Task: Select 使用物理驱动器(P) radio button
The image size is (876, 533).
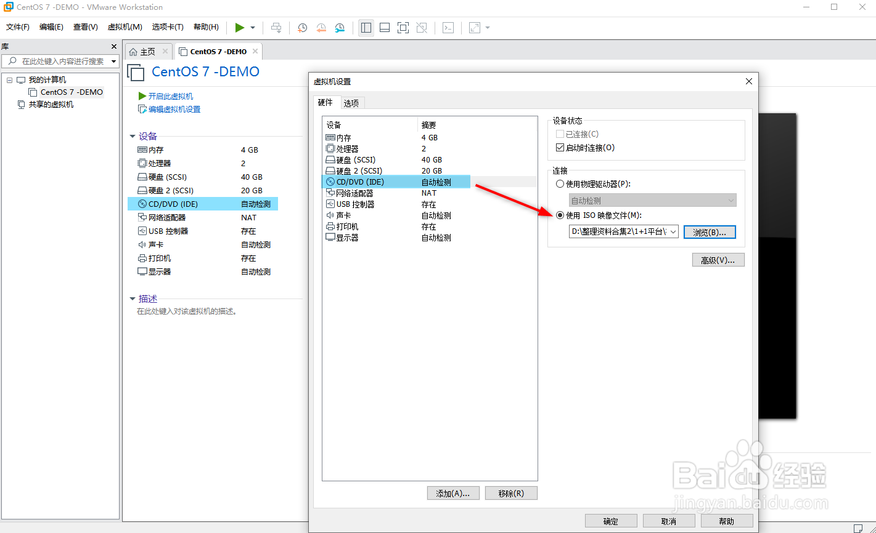Action: pyautogui.click(x=560, y=184)
